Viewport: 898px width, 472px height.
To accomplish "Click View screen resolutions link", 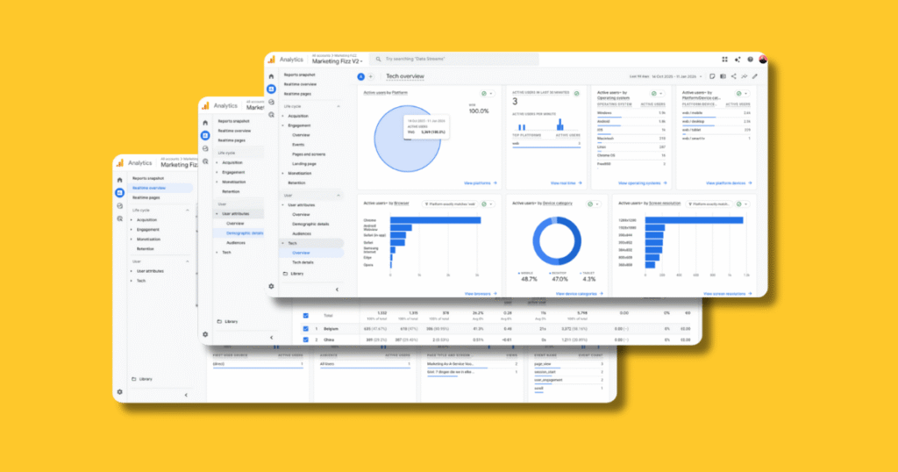I will [x=727, y=294].
